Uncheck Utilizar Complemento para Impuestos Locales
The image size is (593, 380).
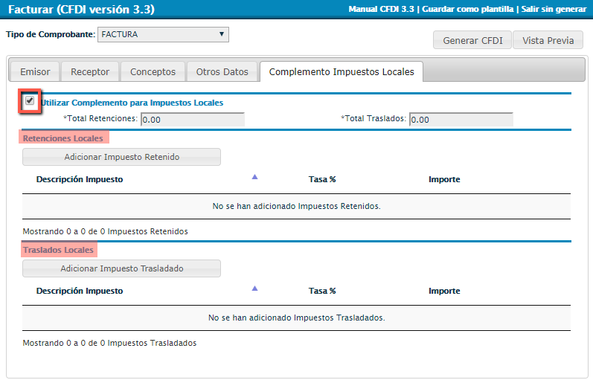30,101
